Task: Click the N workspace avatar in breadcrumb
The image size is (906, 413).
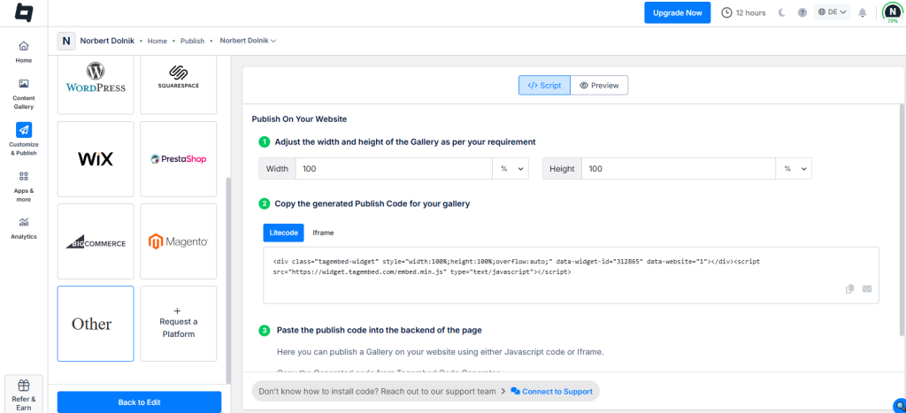Action: point(65,41)
